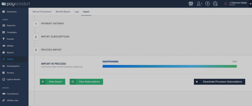Click the highlighted Import Processing label
The height and width of the screenshot is (106, 252).
coord(110,61)
